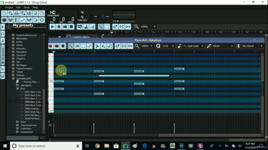The width and height of the screenshot is (268, 150).
Task: Open the Piano Roll zoom 100% dropdown
Action: coord(147,46)
